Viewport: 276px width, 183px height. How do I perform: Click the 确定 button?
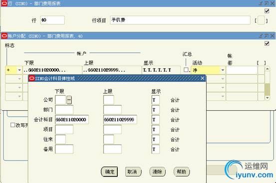pos(109,172)
